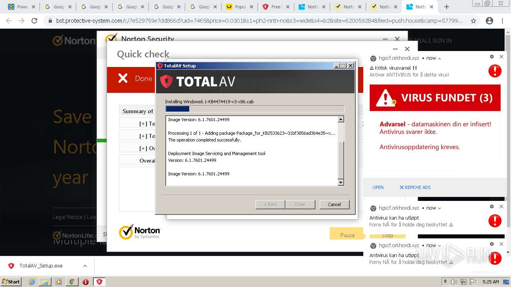The height and width of the screenshot is (287, 511).
Task: Open the Chrome three-dot menu
Action: 502,21
